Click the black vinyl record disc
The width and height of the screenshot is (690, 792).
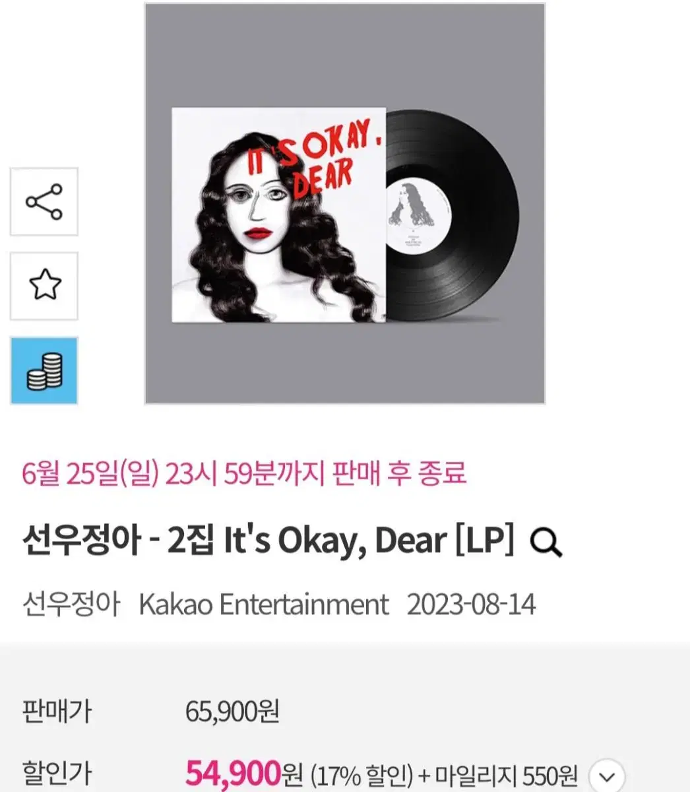click(x=451, y=215)
